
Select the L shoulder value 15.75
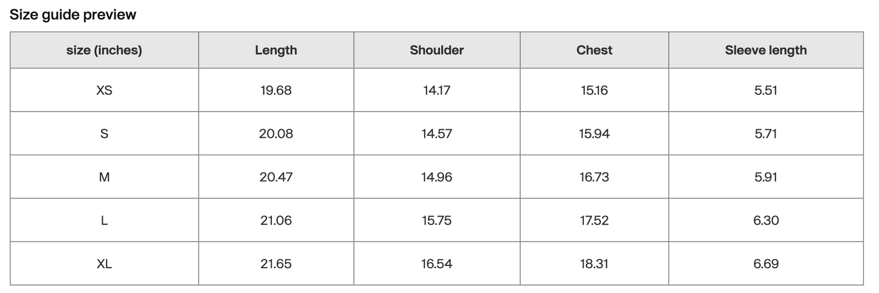click(437, 220)
